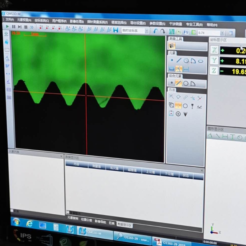Screen dimensions: 246x246
Task: Select the line element tool in 元素 panel
Action: click(179, 61)
